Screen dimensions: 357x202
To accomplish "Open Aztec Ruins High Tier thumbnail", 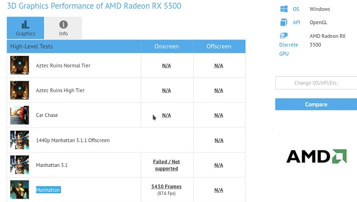I will [20, 91].
